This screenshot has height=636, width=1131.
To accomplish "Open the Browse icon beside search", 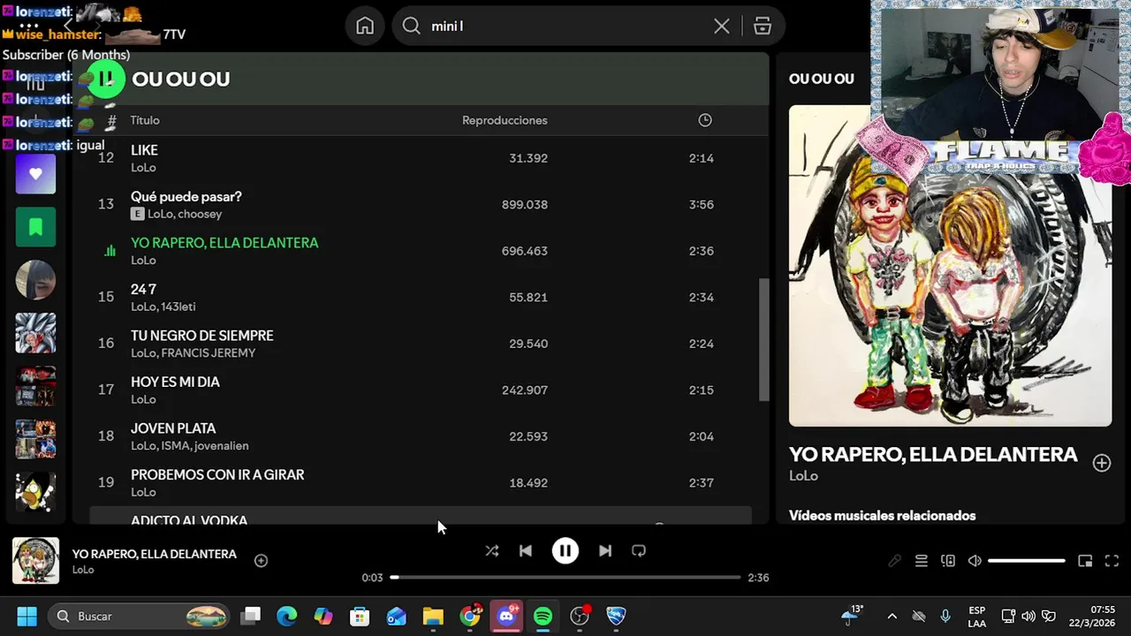I will tap(763, 26).
